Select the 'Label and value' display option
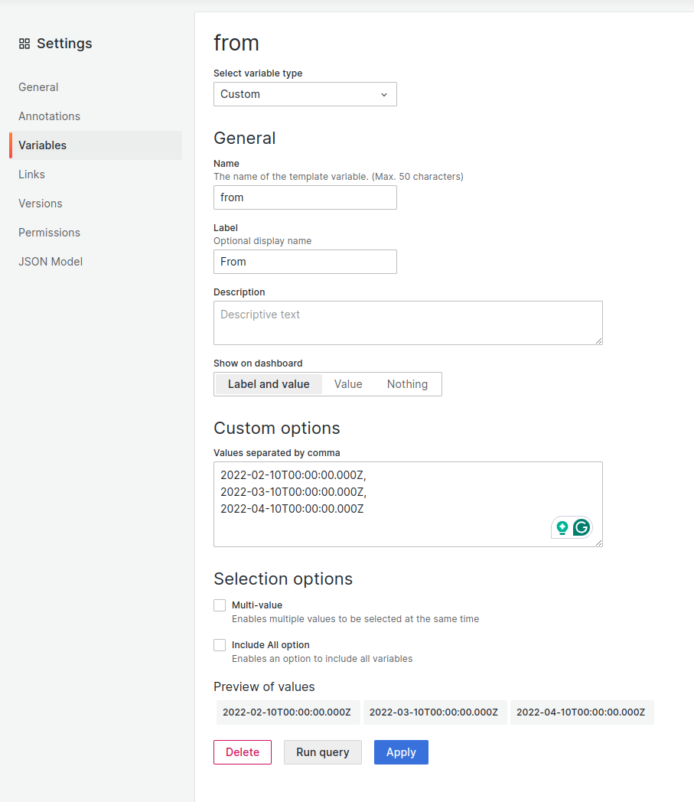694x802 pixels. [269, 384]
